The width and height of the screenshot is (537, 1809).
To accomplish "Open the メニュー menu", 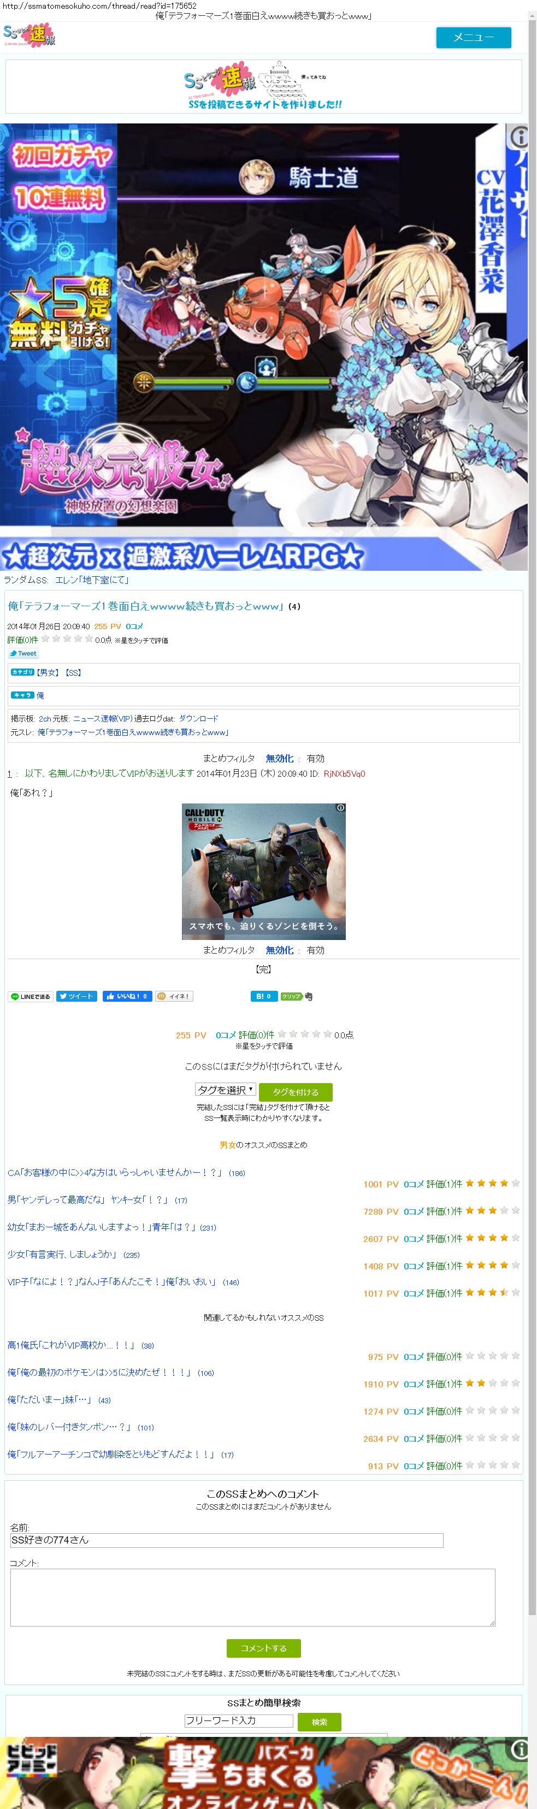I will pyautogui.click(x=473, y=37).
